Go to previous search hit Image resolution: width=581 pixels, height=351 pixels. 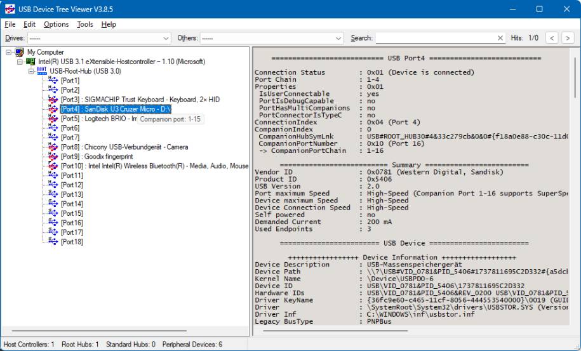tap(552, 38)
